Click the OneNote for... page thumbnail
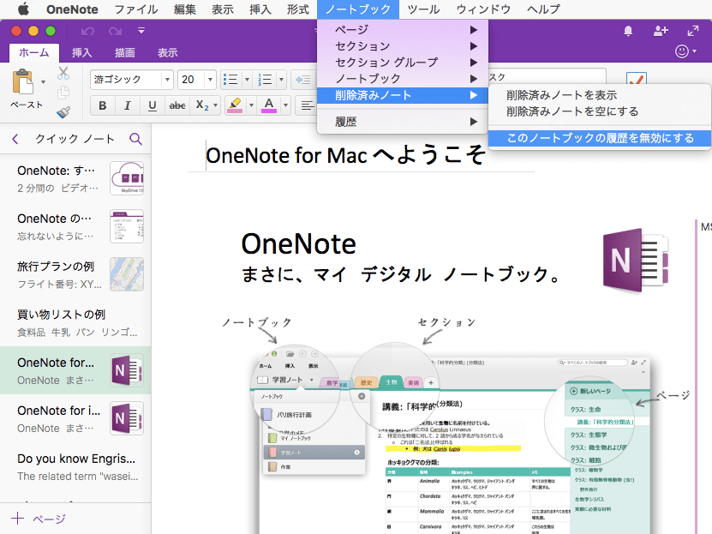Viewport: 712px width, 534px height. pos(127,370)
